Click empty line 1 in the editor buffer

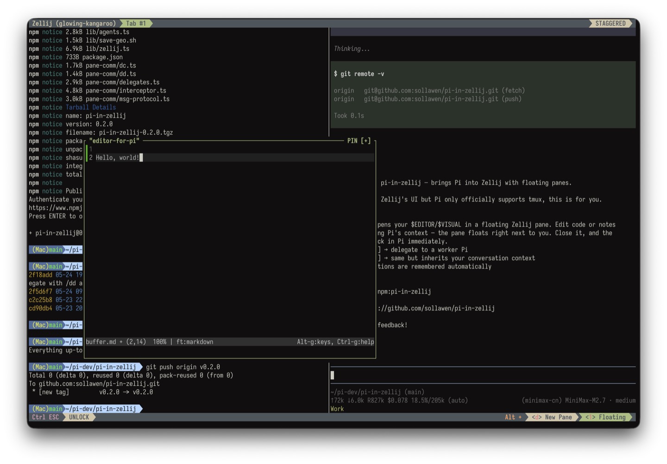[230, 149]
